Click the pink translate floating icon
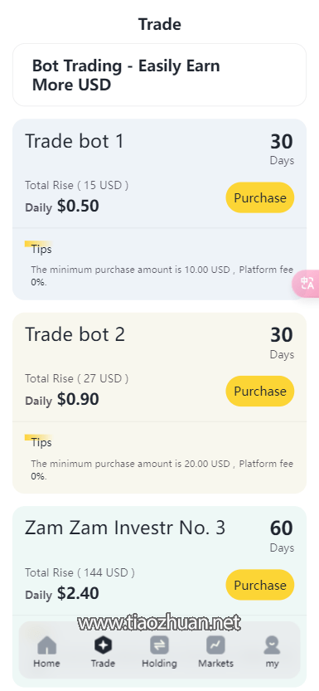 pyautogui.click(x=307, y=283)
